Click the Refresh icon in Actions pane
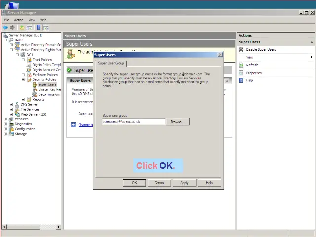Screen dimensions: 316x237 (x=241, y=65)
